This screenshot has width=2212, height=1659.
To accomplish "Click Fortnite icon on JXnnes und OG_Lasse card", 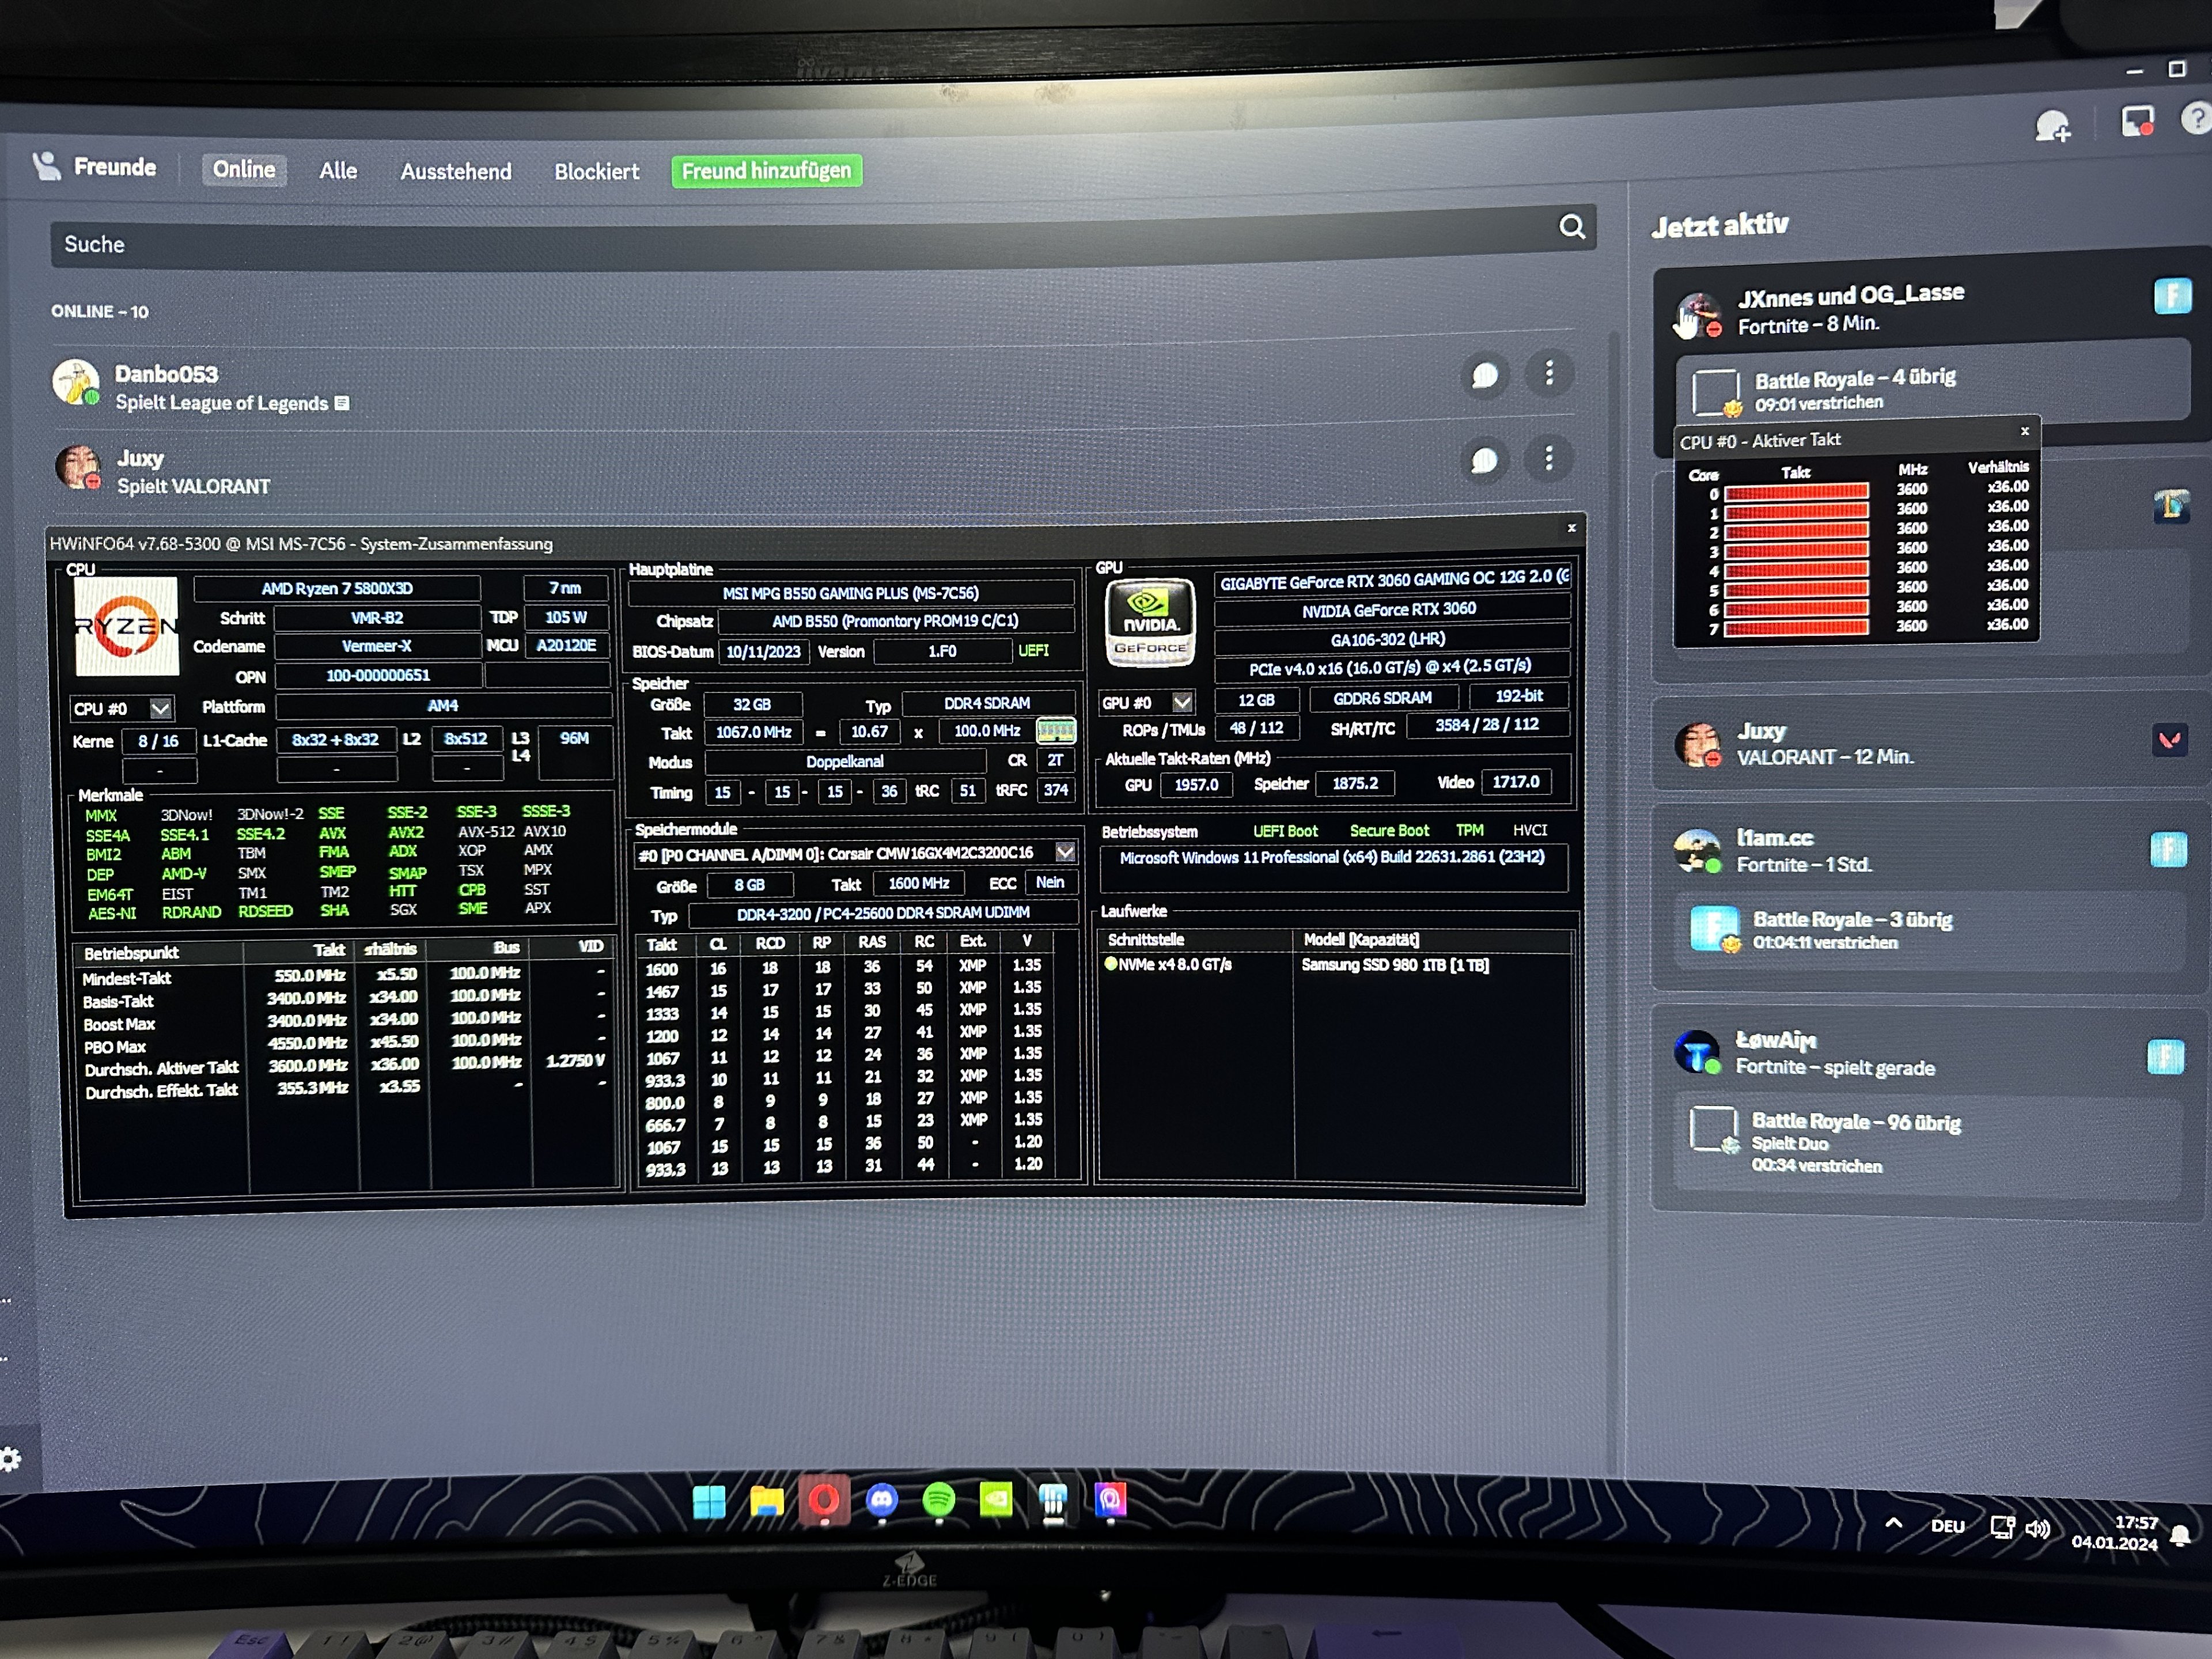I will coord(2172,296).
